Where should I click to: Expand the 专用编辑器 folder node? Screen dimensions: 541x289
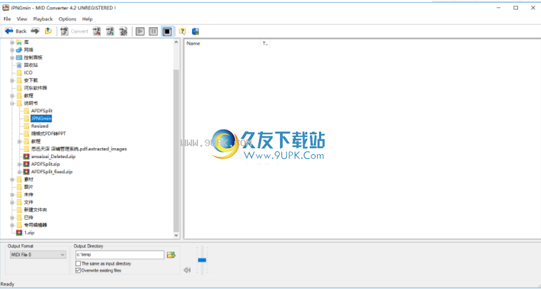tap(12, 225)
